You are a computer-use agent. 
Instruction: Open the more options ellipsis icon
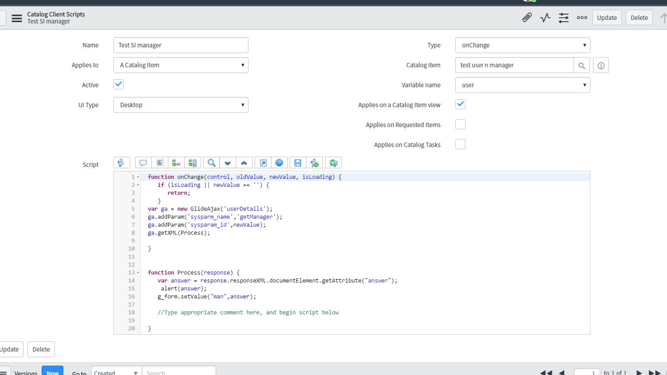[x=582, y=18]
